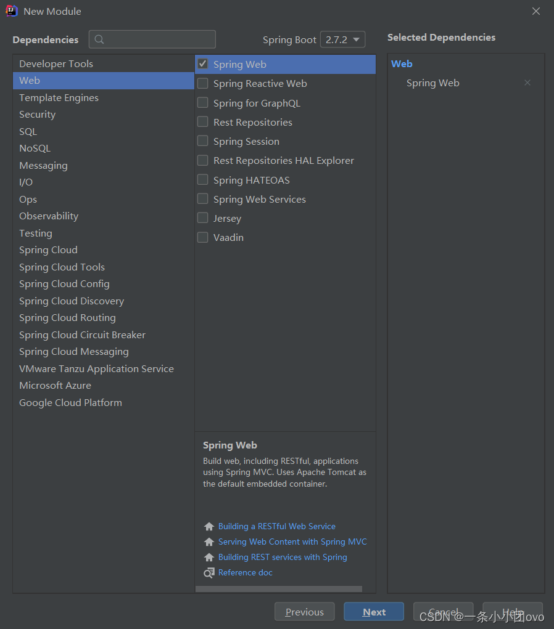Select the Spring Cloud Config category
The width and height of the screenshot is (554, 629).
click(x=64, y=283)
